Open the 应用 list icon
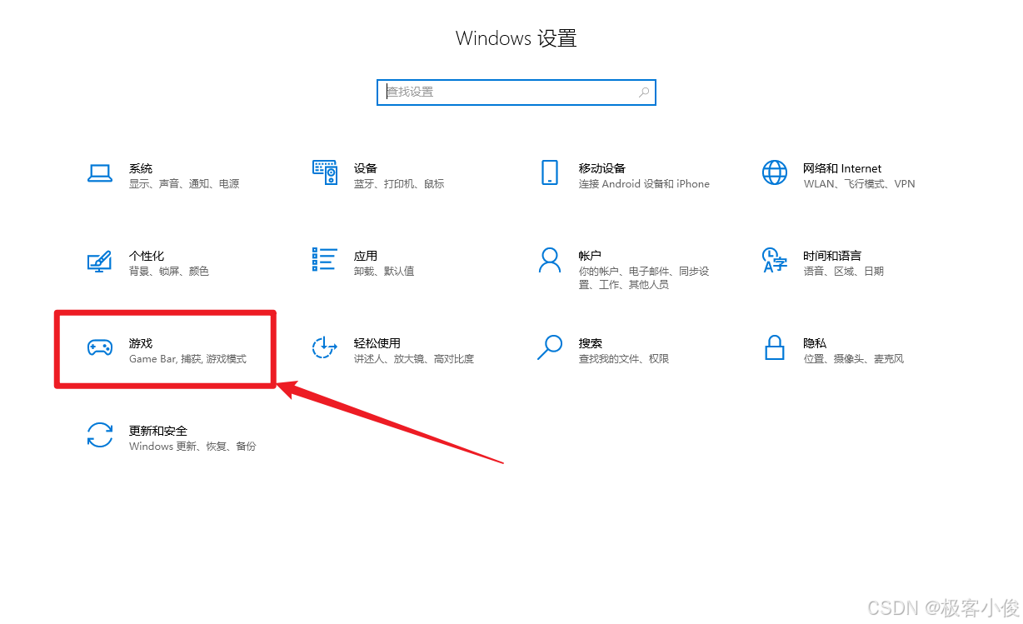This screenshot has width=1023, height=624. click(325, 259)
